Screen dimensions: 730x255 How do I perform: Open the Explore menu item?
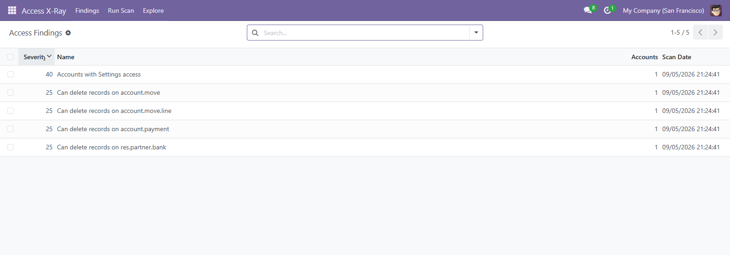coord(153,10)
